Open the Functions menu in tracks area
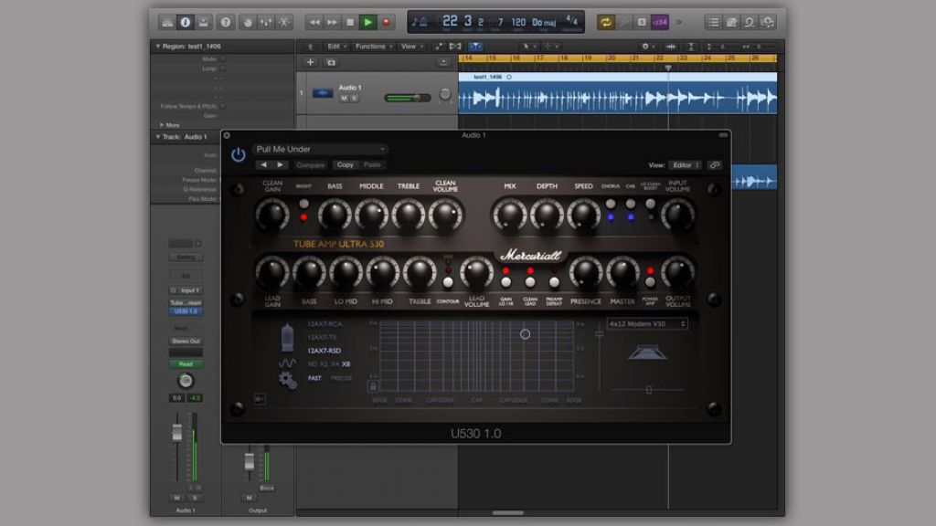The height and width of the screenshot is (526, 936). click(373, 46)
